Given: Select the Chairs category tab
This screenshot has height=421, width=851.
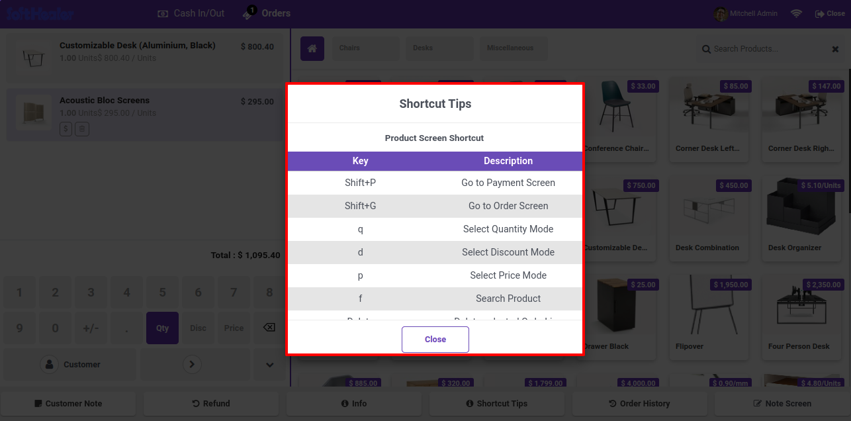Looking at the screenshot, I should click(365, 48).
